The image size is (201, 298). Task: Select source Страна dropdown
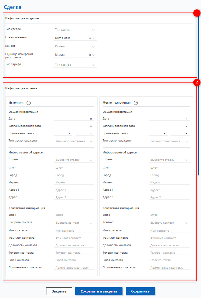point(74,160)
